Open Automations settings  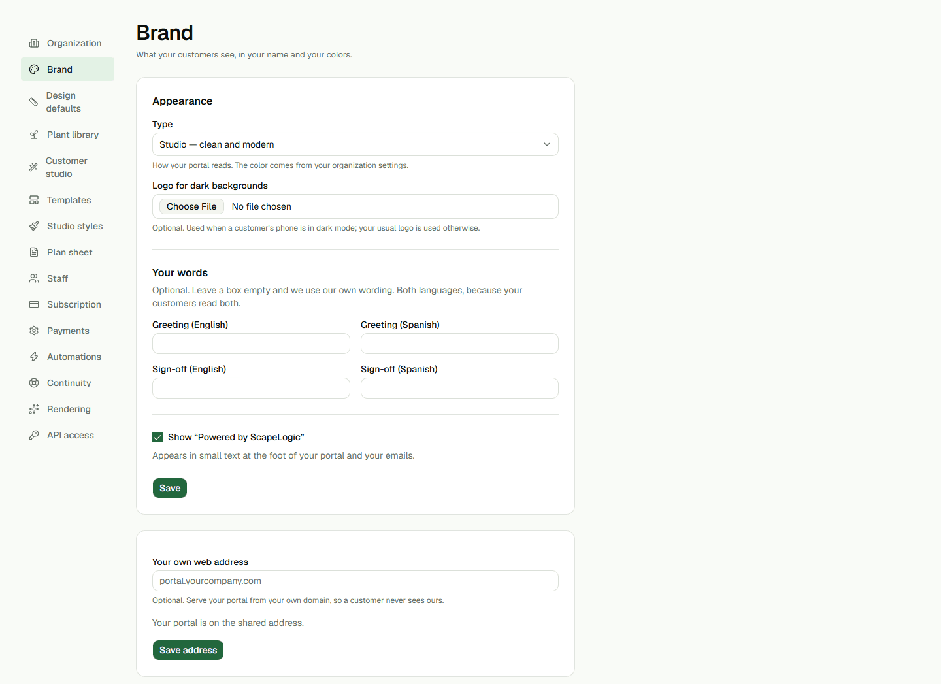(x=67, y=357)
